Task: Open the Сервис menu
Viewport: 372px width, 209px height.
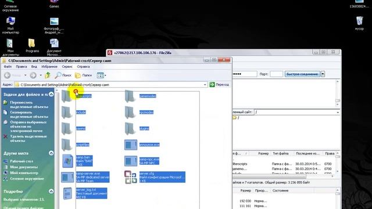Action: (x=67, y=67)
